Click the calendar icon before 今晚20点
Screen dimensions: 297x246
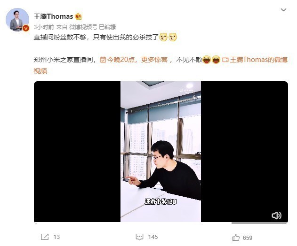coord(103,60)
